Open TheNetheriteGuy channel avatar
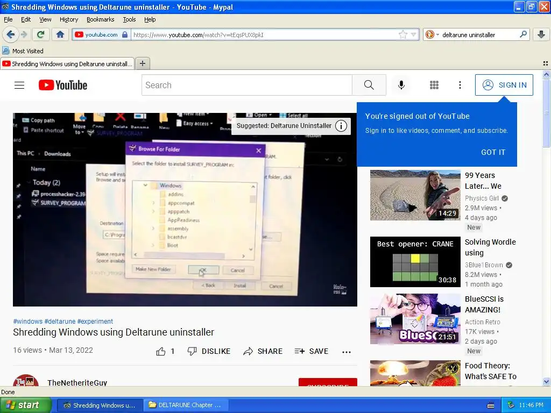Image resolution: width=551 pixels, height=413 pixels. 26,380
